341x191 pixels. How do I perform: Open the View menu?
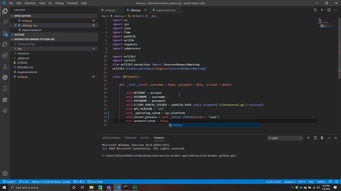click(x=42, y=3)
